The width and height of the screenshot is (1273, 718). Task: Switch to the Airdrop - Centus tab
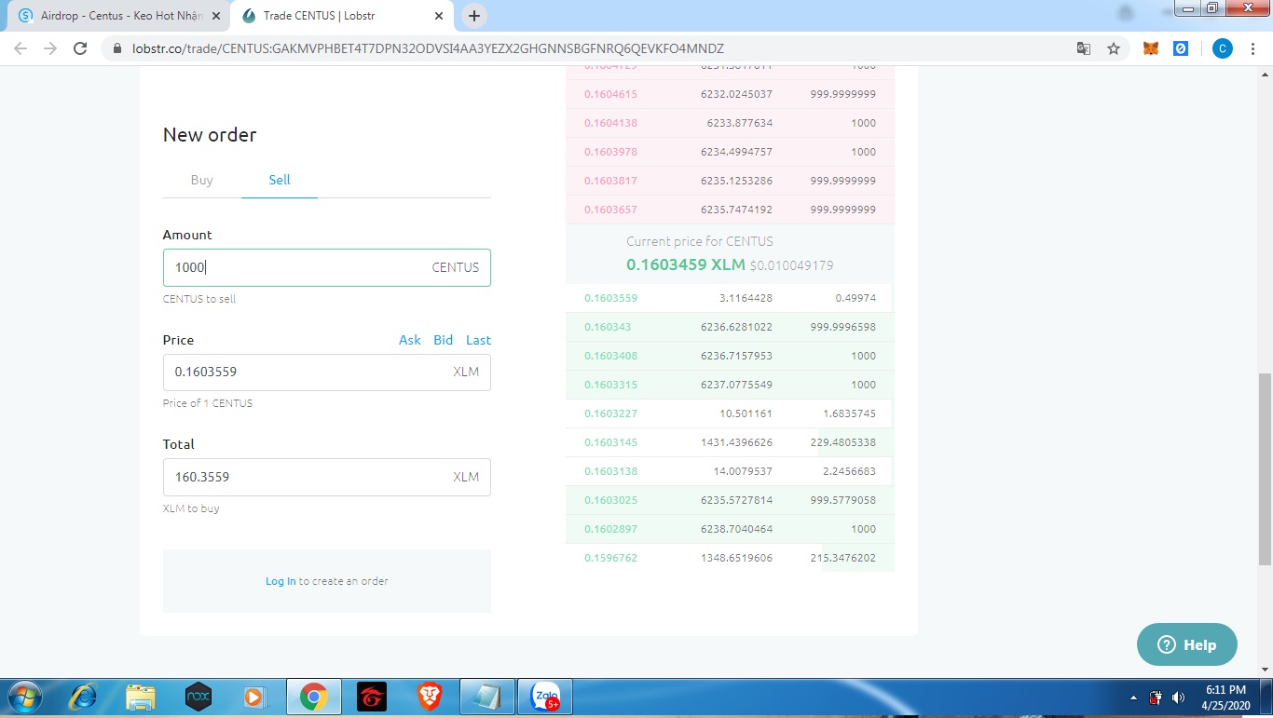(120, 16)
